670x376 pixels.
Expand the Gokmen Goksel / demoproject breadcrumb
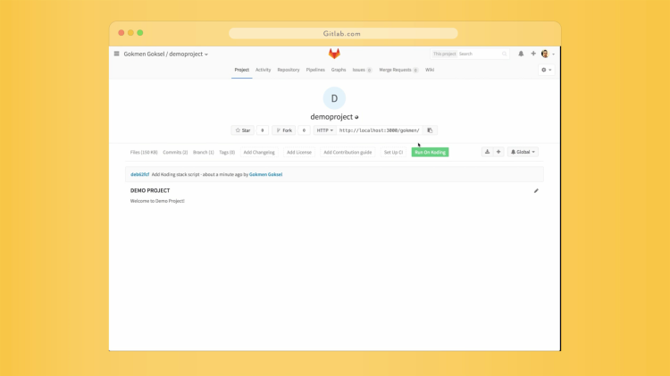pyautogui.click(x=166, y=54)
